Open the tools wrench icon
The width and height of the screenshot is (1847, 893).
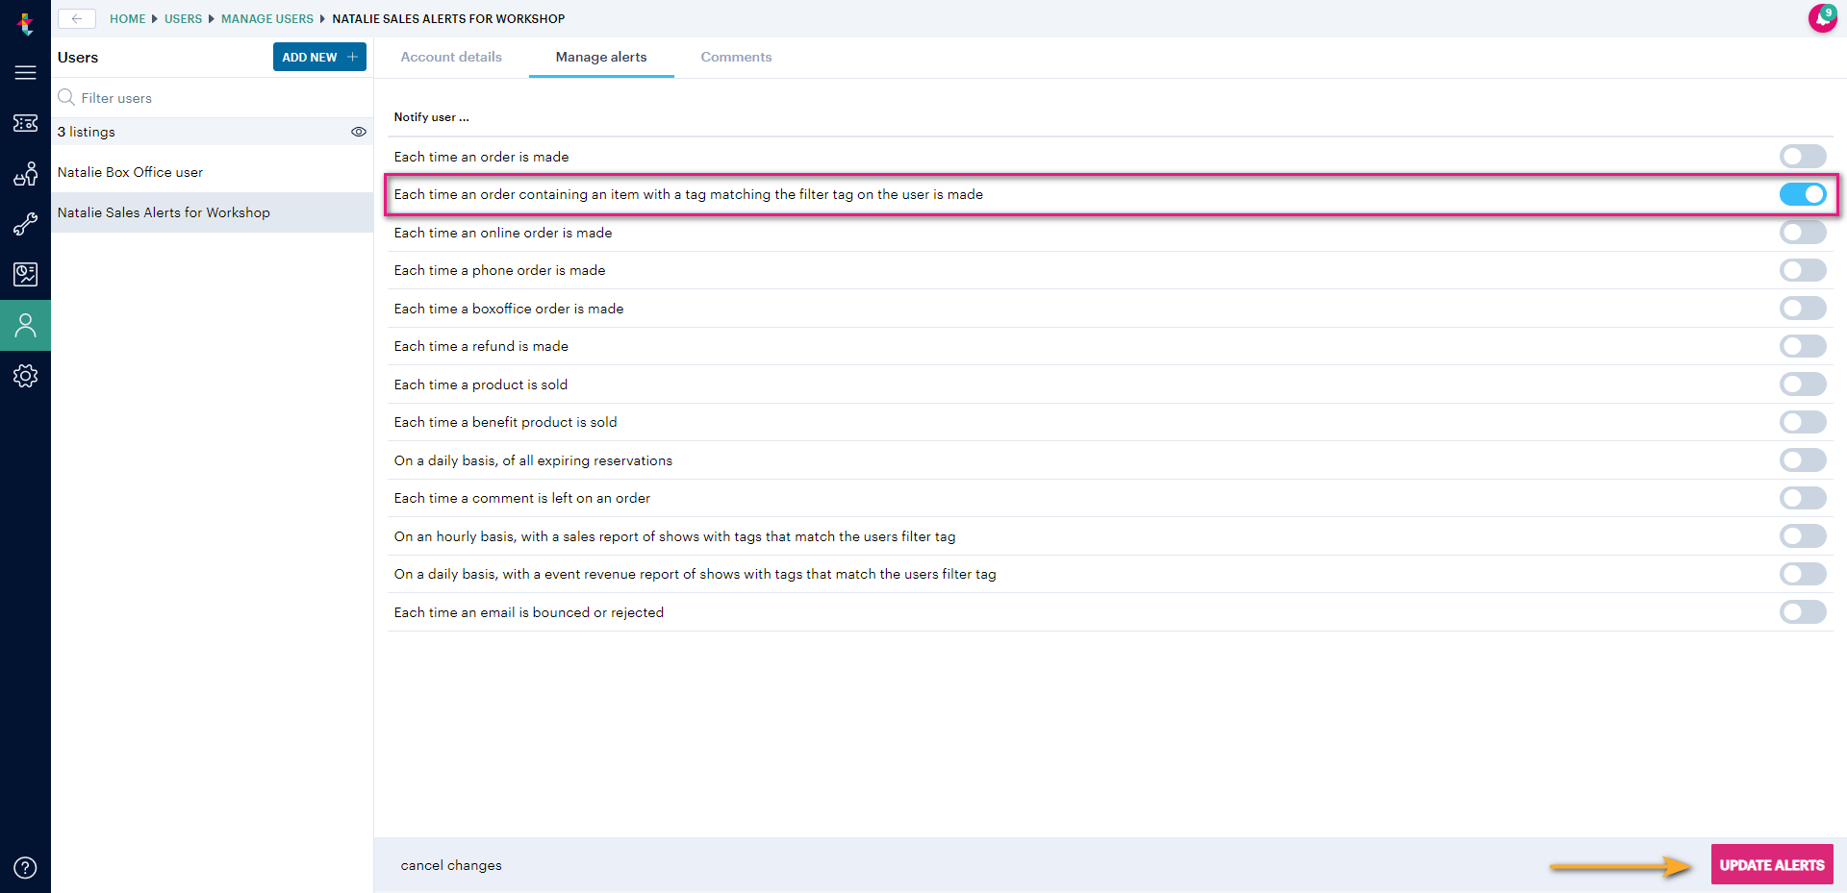[25, 224]
